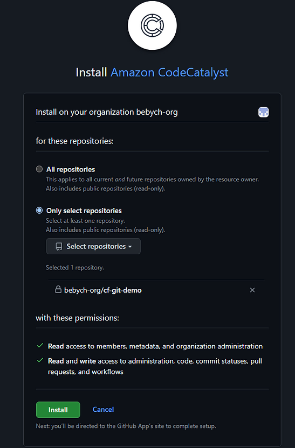This screenshot has width=295, height=448.
Task: Select the Only select repositories radio button
Action: coord(39,210)
